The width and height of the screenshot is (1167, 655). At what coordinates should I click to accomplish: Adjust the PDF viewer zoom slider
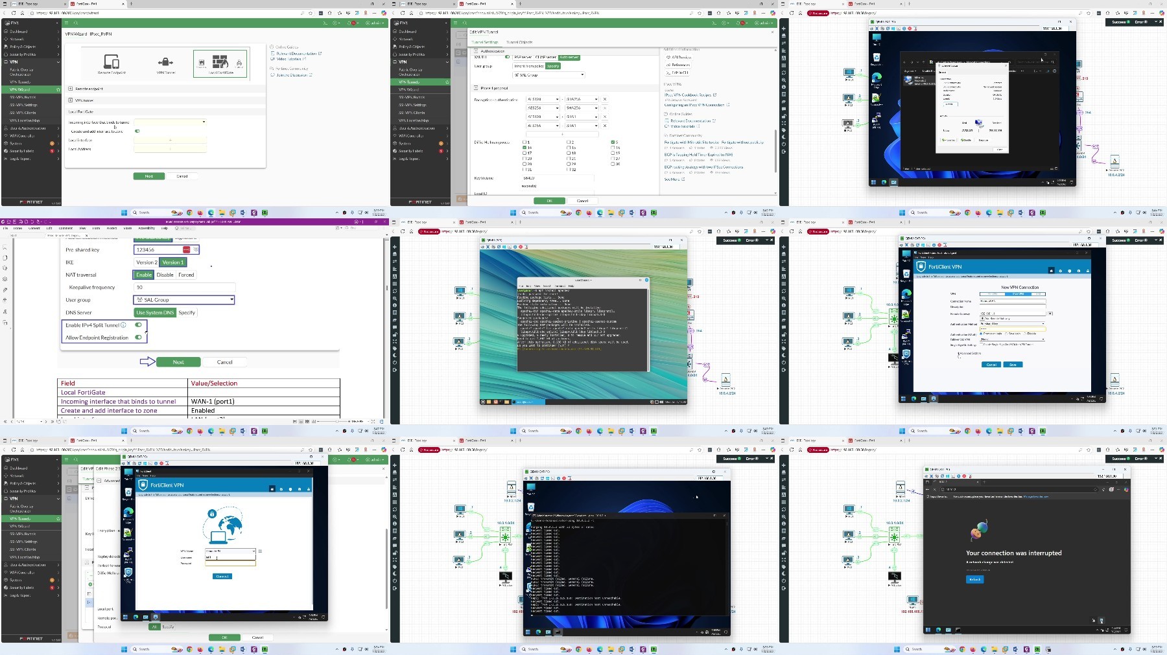336,421
